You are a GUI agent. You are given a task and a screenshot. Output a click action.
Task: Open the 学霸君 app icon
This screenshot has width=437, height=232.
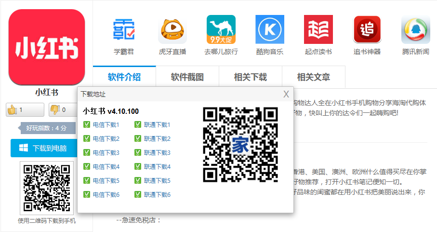coord(124,29)
